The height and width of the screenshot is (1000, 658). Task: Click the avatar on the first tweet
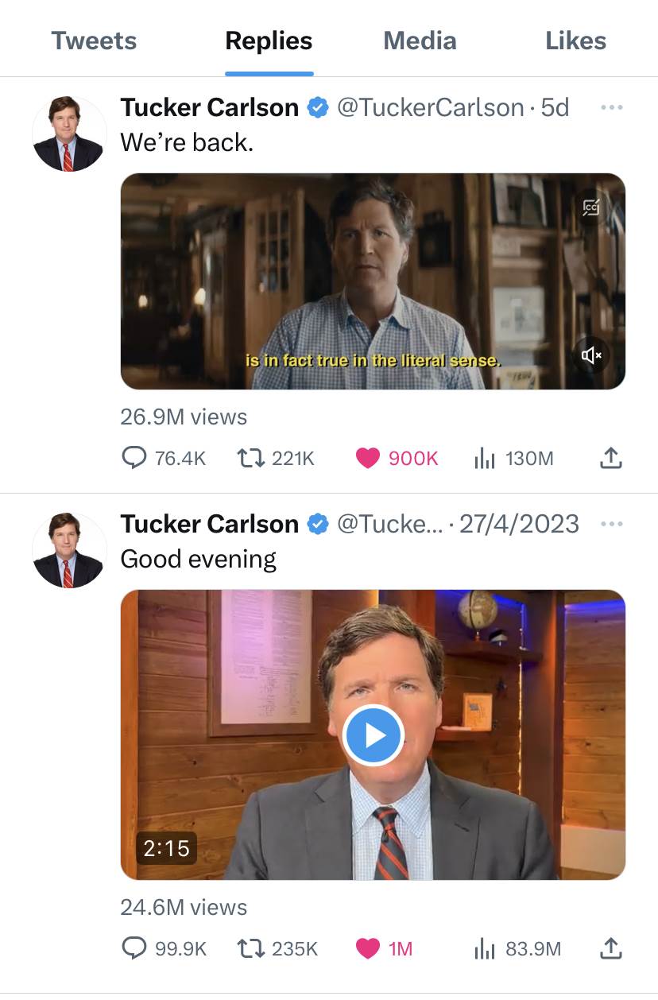coord(68,134)
